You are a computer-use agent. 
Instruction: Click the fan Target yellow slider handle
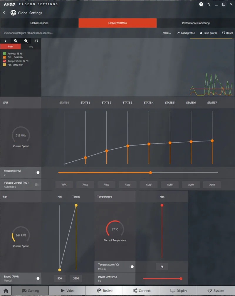(x=76, y=205)
